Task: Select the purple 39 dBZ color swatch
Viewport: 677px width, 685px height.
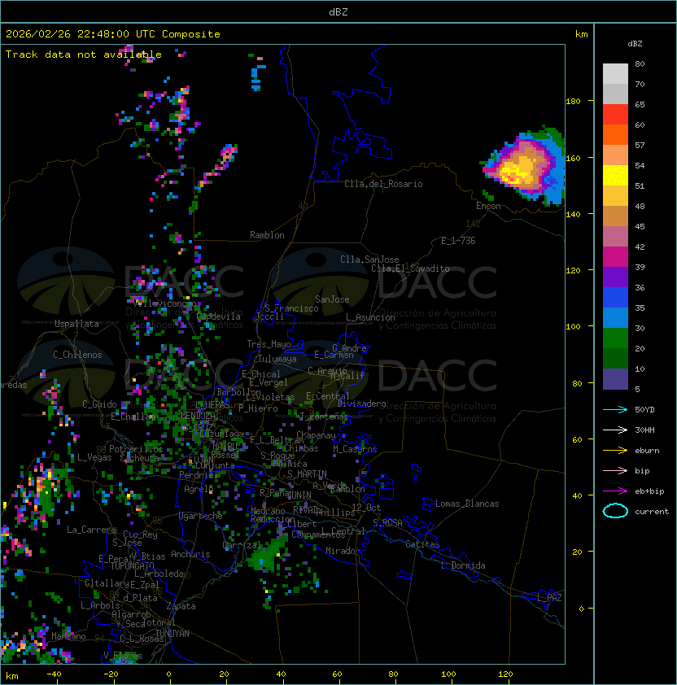Action: 615,277
